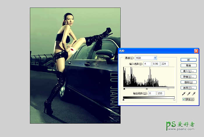
Task: Close the Levels dialog window
Action: (196, 51)
